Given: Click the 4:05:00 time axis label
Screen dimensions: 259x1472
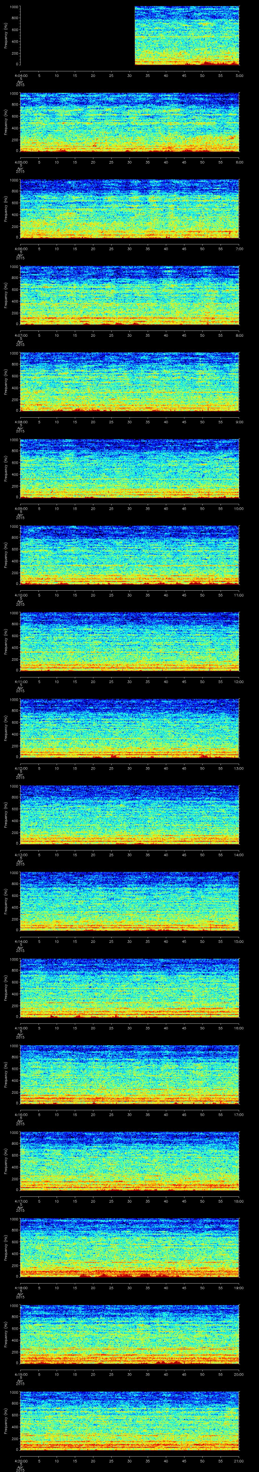Looking at the screenshot, I should (x=20, y=162).
